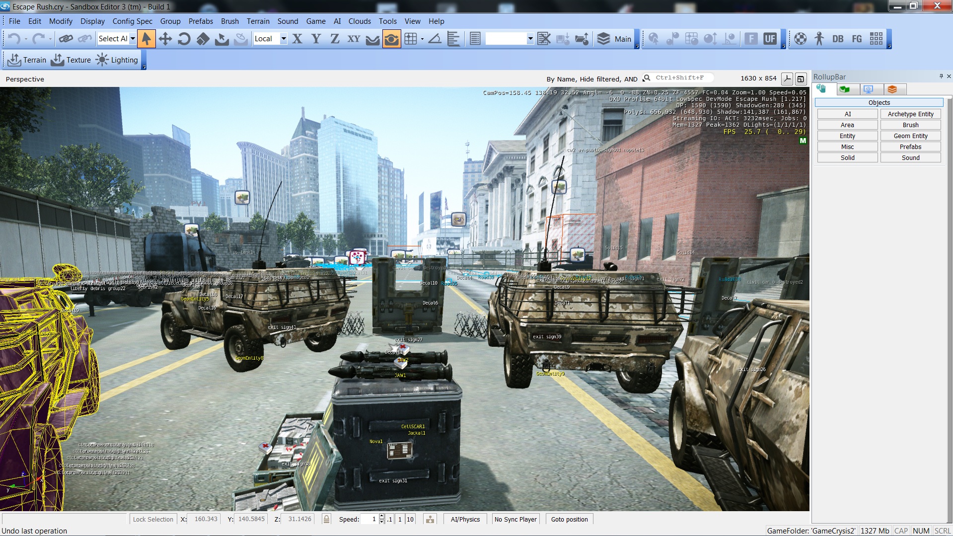Open the Material editor sphere icon
Screen dimensions: 953x536
(800, 39)
